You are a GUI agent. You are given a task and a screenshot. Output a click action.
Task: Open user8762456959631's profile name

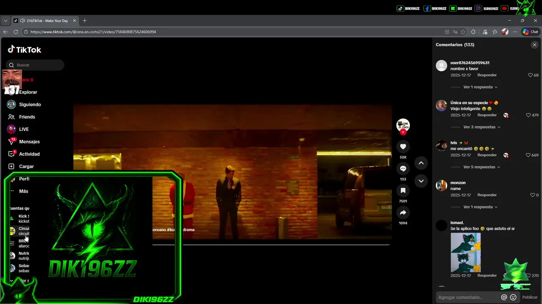point(470,63)
